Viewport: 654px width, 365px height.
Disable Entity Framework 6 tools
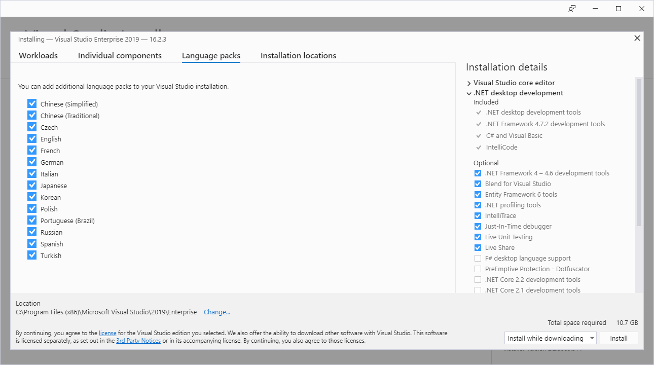478,195
